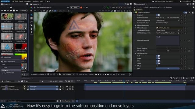The width and height of the screenshot is (195, 109).
Task: Expand the Render Settings section
Action: tap(136, 53)
